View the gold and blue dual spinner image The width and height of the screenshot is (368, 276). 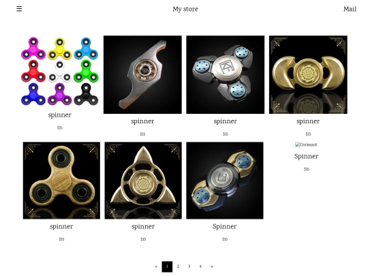click(225, 181)
